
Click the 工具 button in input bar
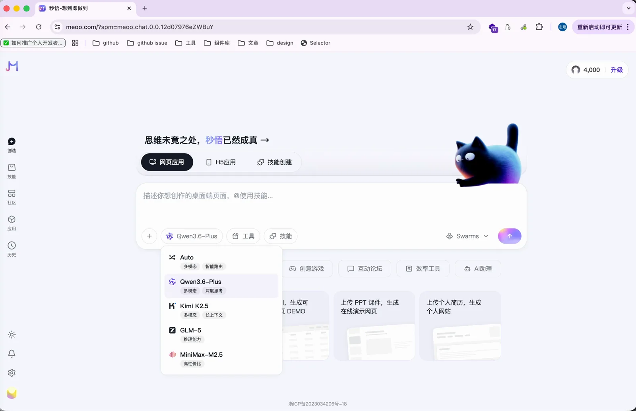click(x=243, y=236)
